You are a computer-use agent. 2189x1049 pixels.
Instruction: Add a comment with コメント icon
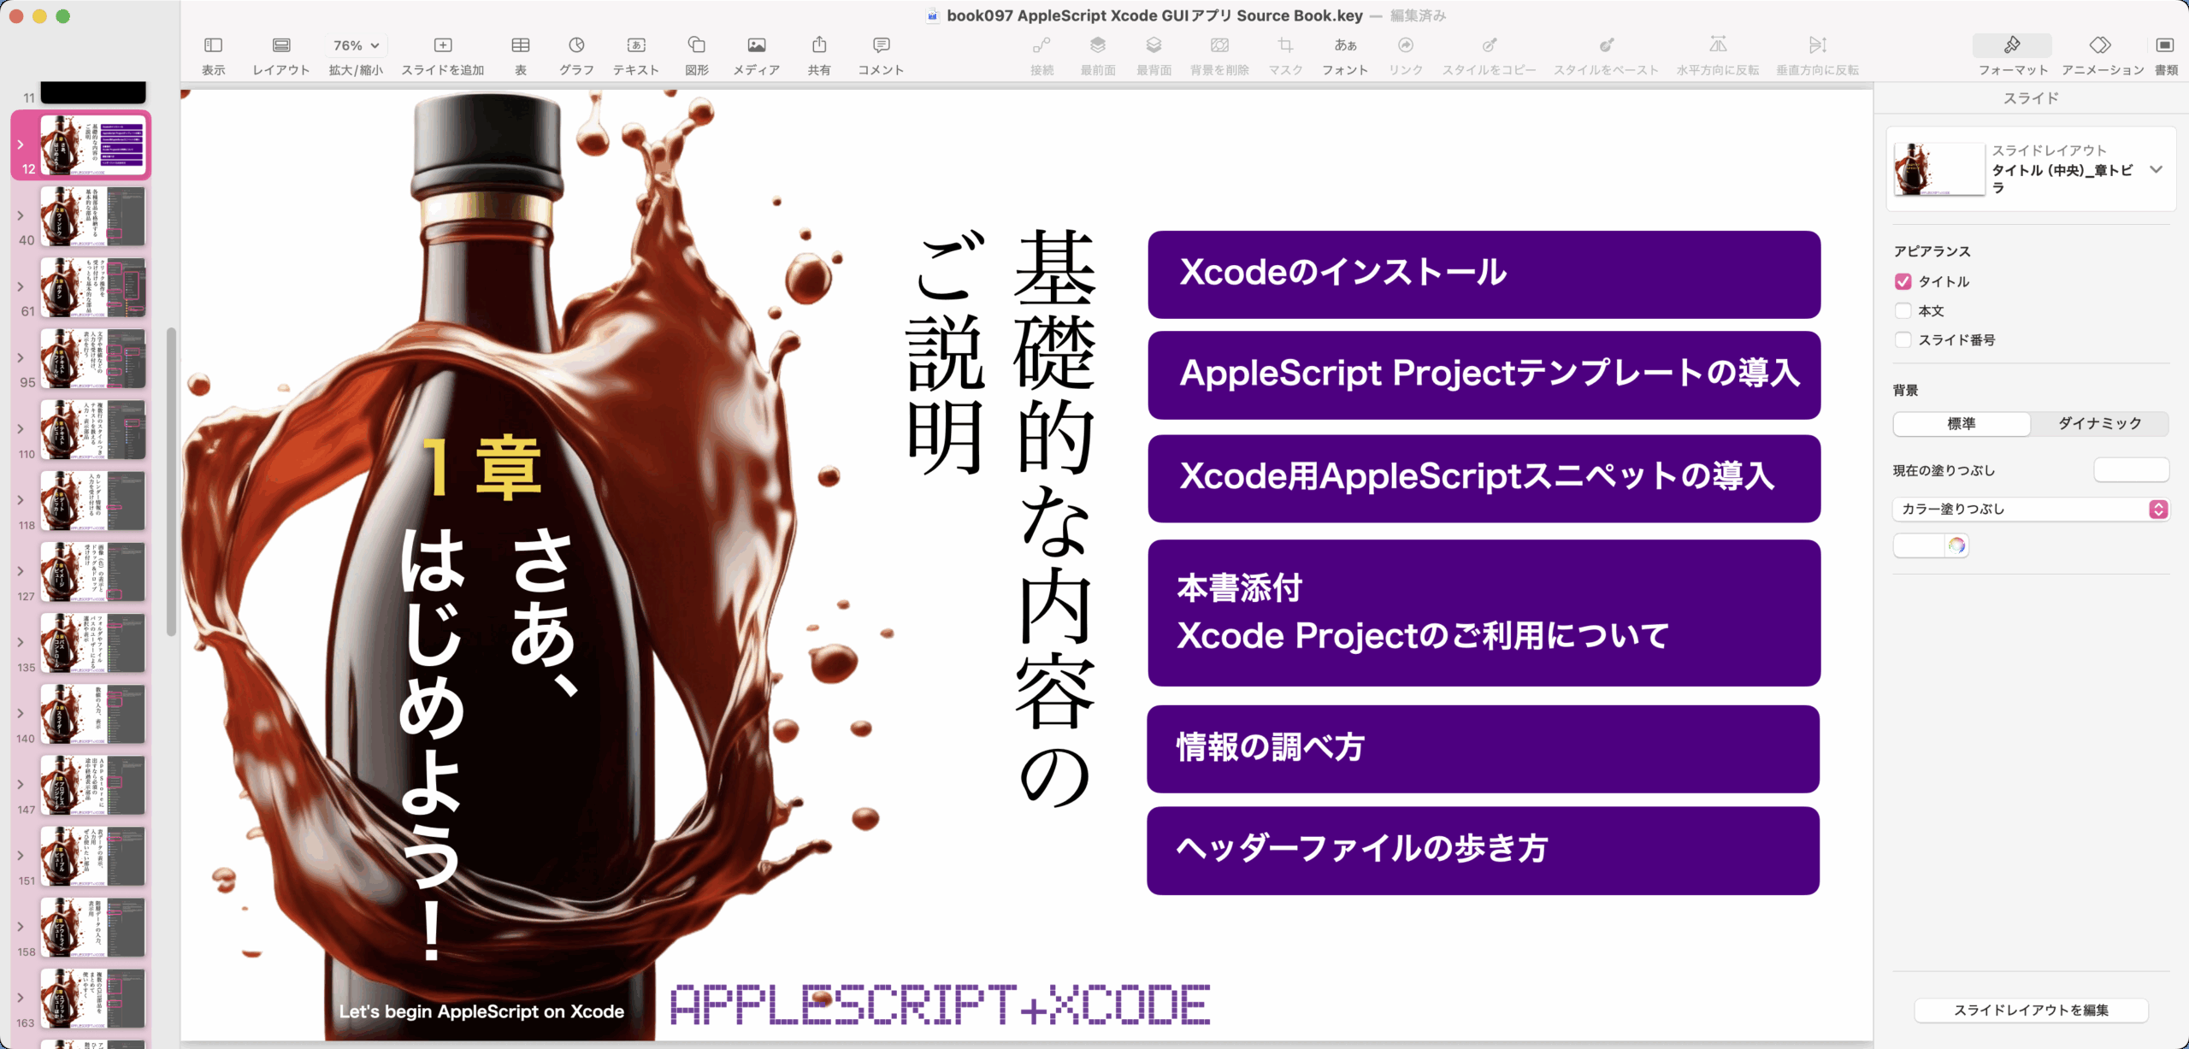pyautogui.click(x=882, y=45)
